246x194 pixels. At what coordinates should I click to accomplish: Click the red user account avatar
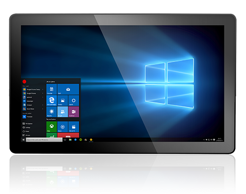(24, 82)
